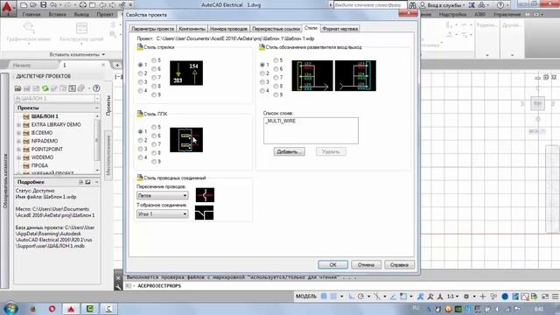Click the close X icon left of command line
Image resolution: width=560 pixels, height=315 pixels.
[x=118, y=277]
